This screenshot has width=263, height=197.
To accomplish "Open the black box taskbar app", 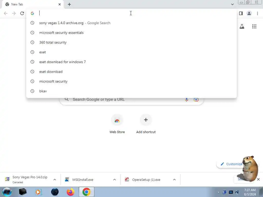I will coord(23,192).
